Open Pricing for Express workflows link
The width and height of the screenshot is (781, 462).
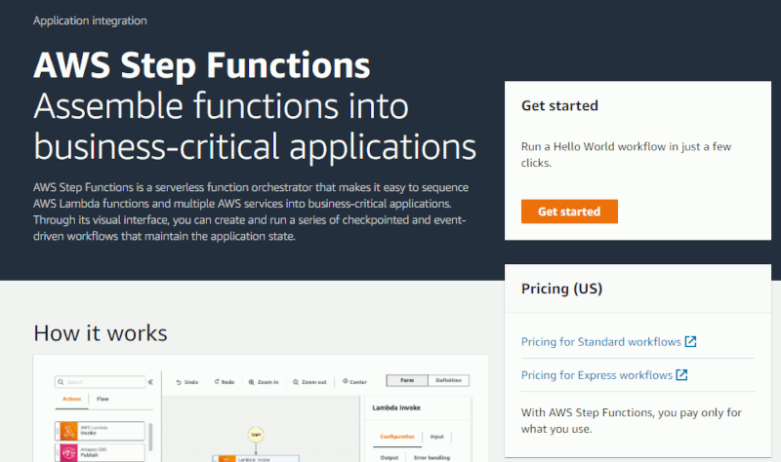[x=596, y=375]
